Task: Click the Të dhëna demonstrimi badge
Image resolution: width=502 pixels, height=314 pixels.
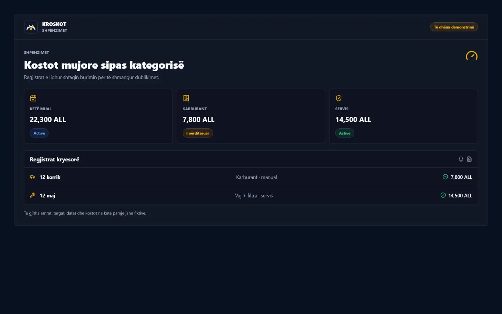Action: (454, 27)
